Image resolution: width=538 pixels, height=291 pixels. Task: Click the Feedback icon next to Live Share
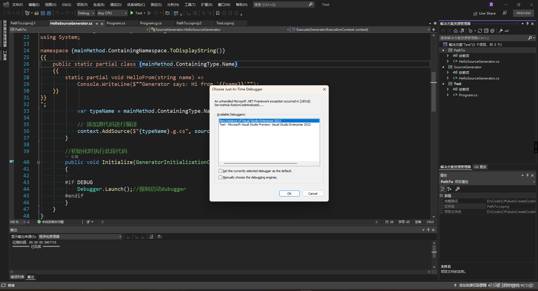pyautogui.click(x=505, y=13)
